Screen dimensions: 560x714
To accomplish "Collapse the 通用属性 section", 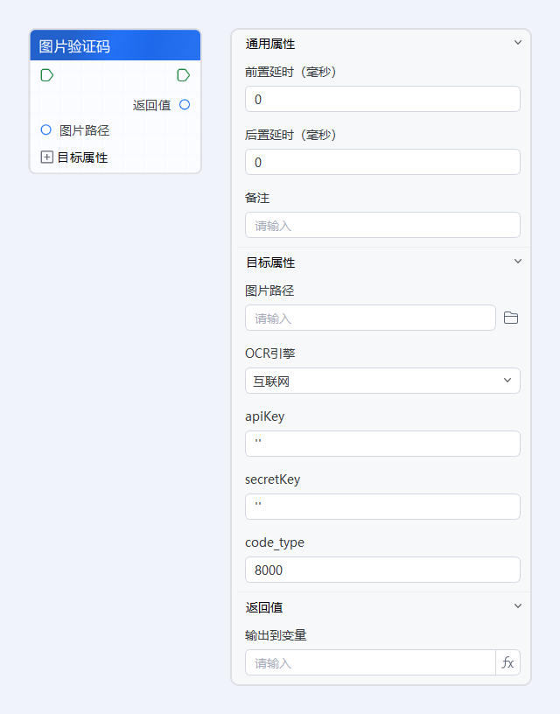I will pyautogui.click(x=517, y=41).
